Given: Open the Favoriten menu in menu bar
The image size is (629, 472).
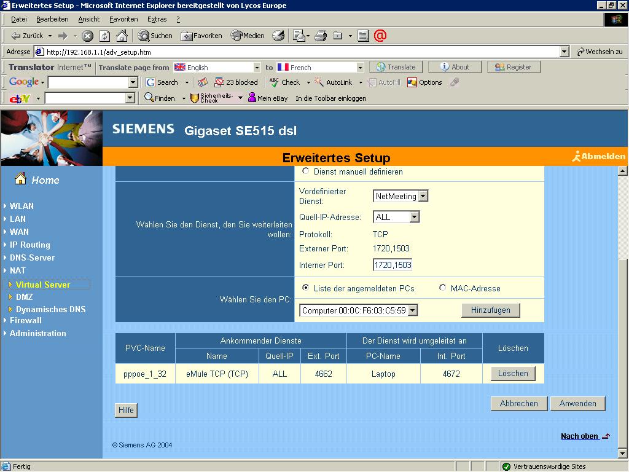Looking at the screenshot, I should 123,19.
